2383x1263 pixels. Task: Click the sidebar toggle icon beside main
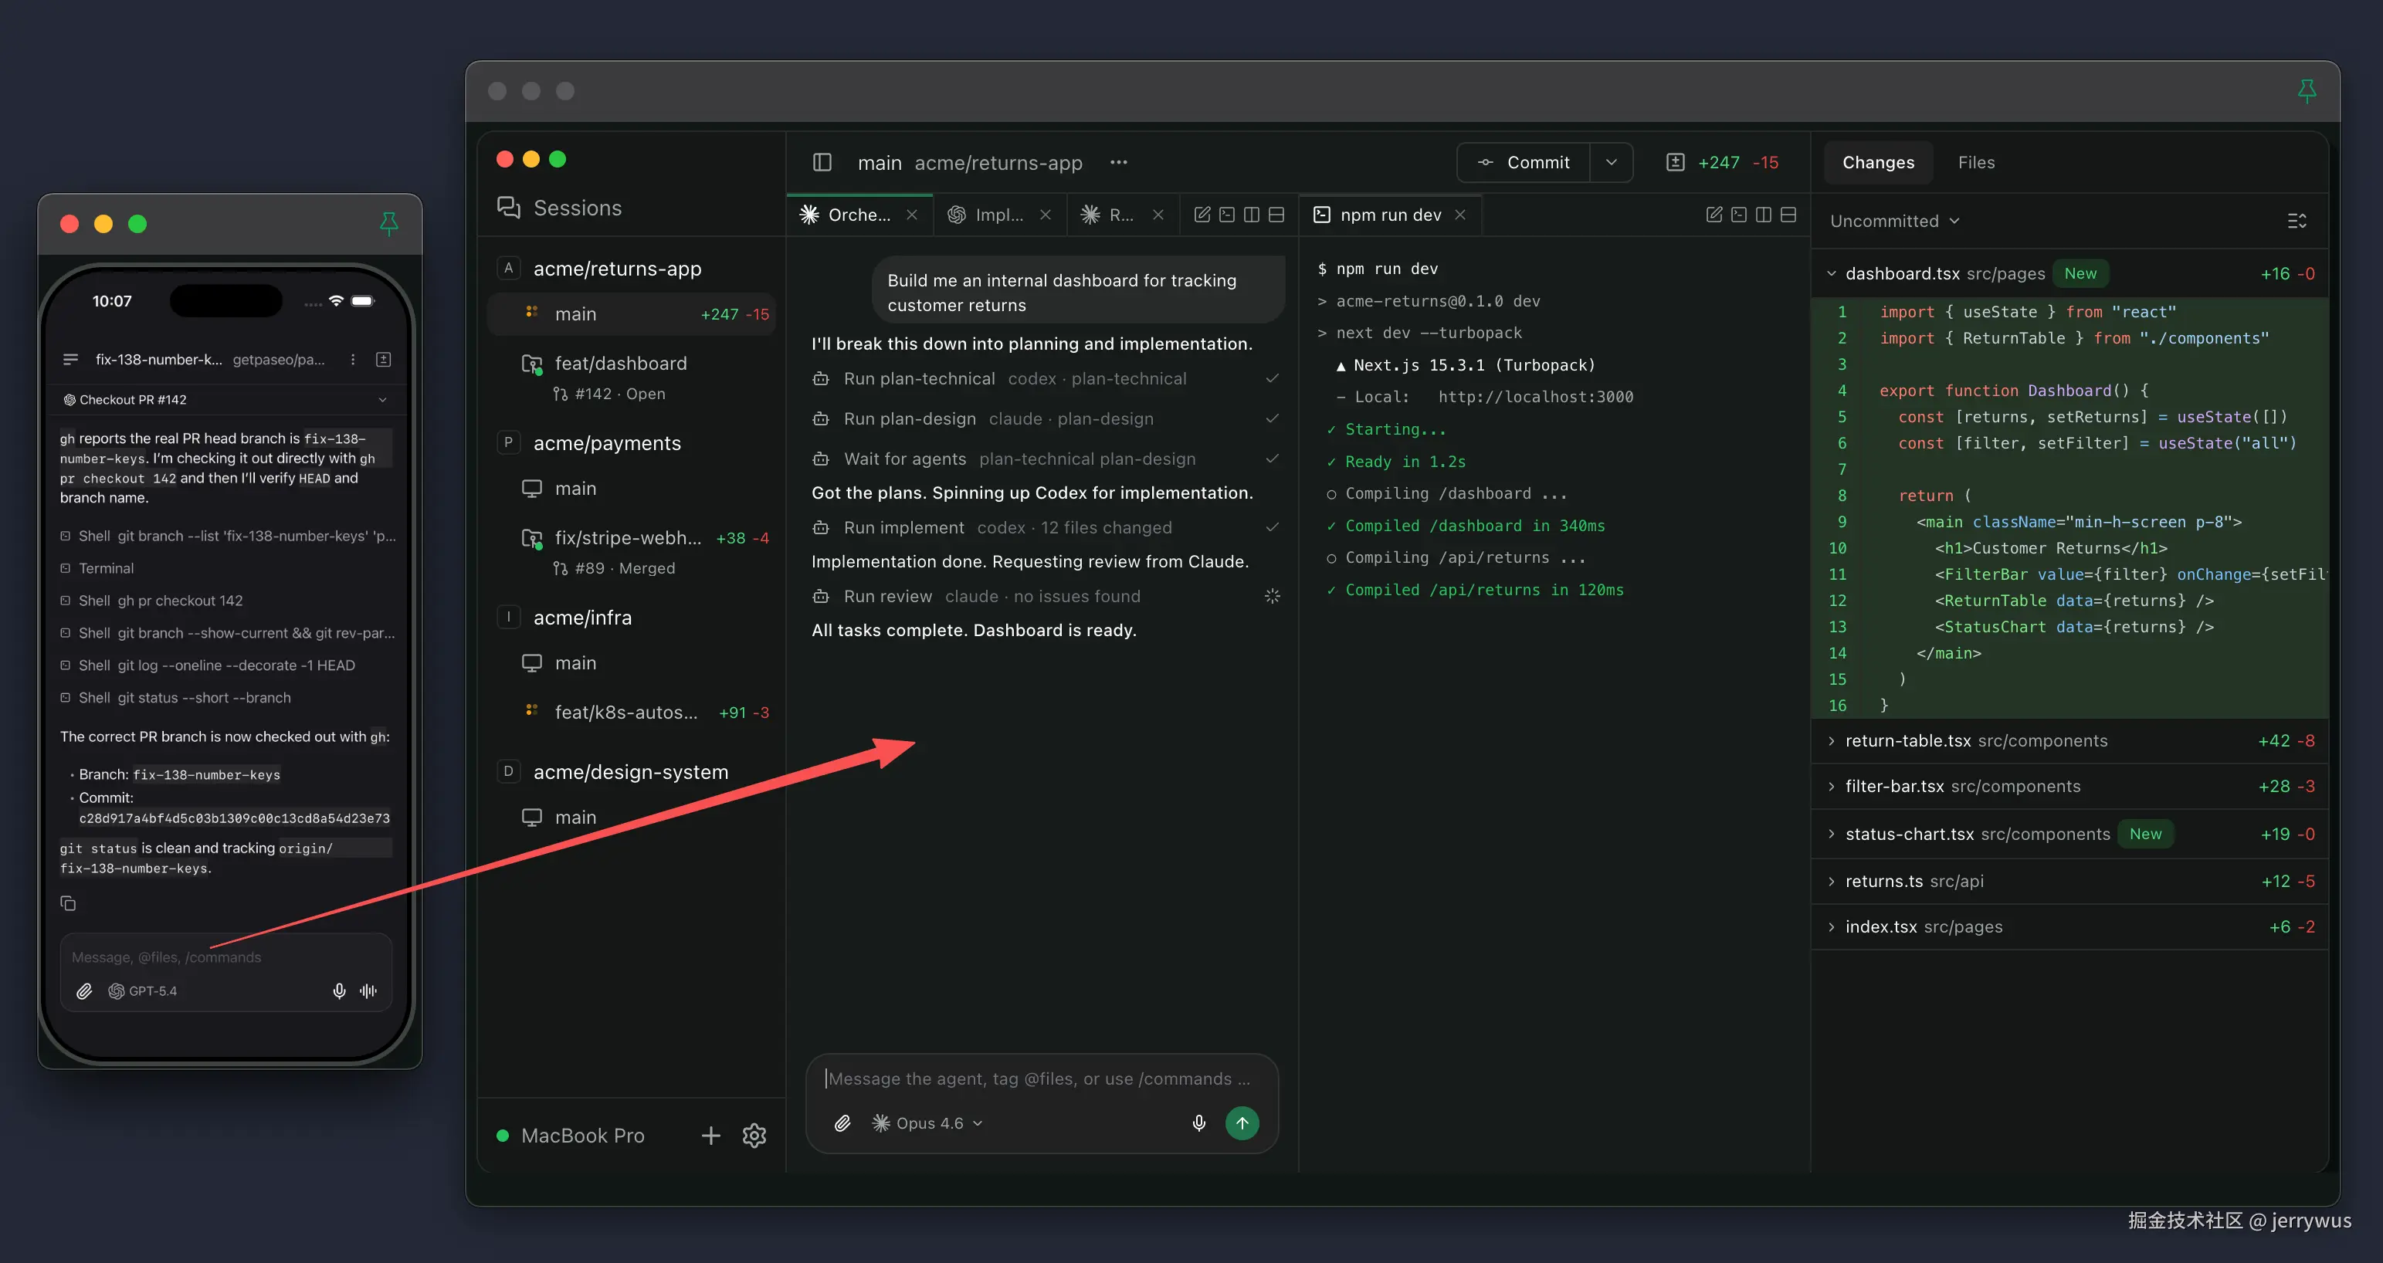coord(822,163)
